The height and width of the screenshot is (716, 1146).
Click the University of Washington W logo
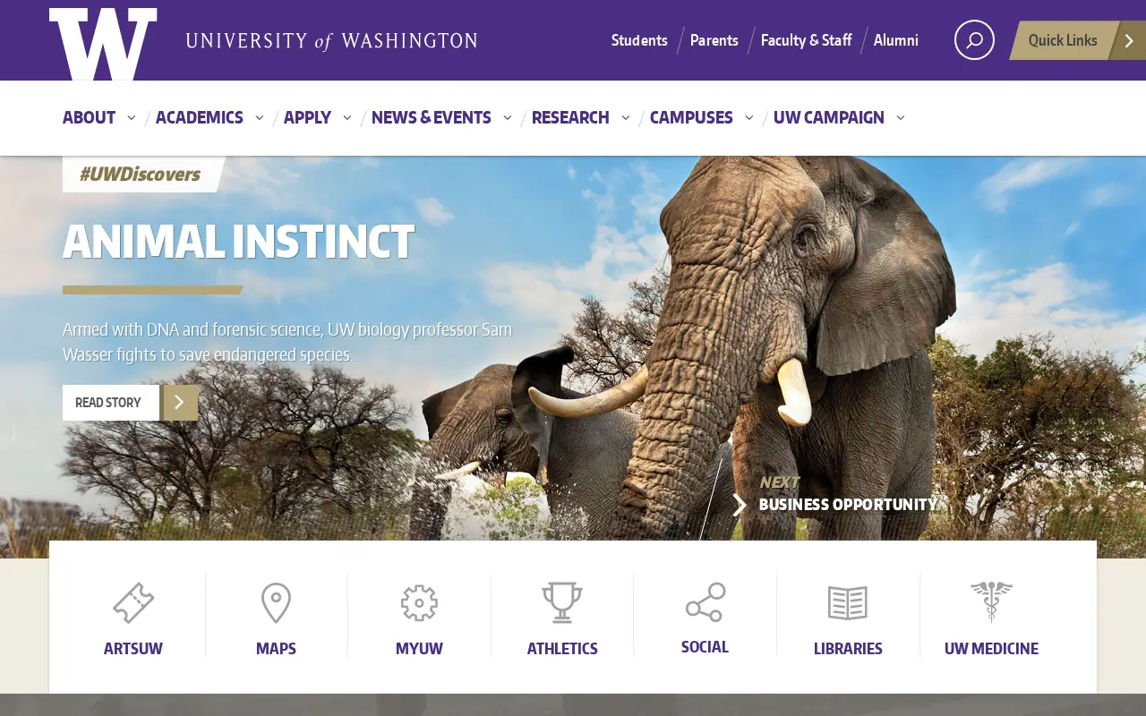(103, 44)
